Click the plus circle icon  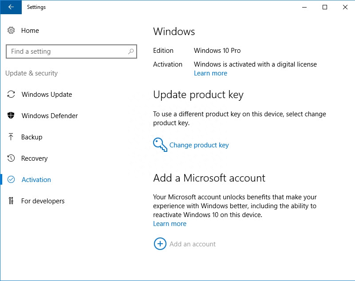[x=160, y=244]
